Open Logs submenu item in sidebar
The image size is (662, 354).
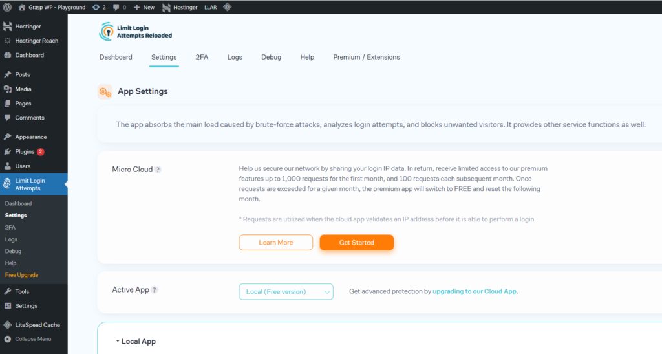pyautogui.click(x=11, y=239)
